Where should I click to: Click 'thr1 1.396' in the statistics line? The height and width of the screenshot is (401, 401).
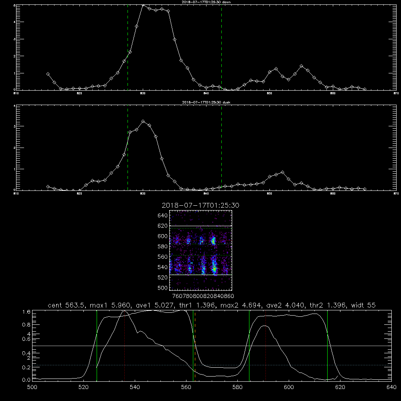[x=198, y=305]
